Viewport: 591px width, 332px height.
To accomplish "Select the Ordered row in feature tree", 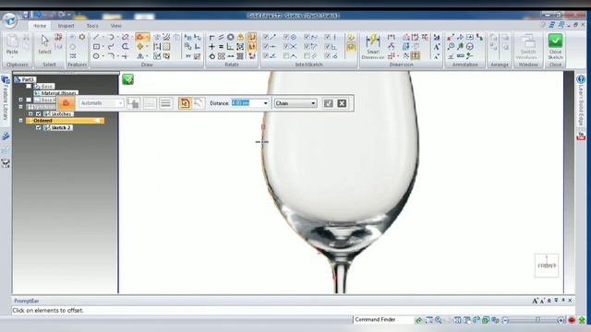I will (x=65, y=121).
